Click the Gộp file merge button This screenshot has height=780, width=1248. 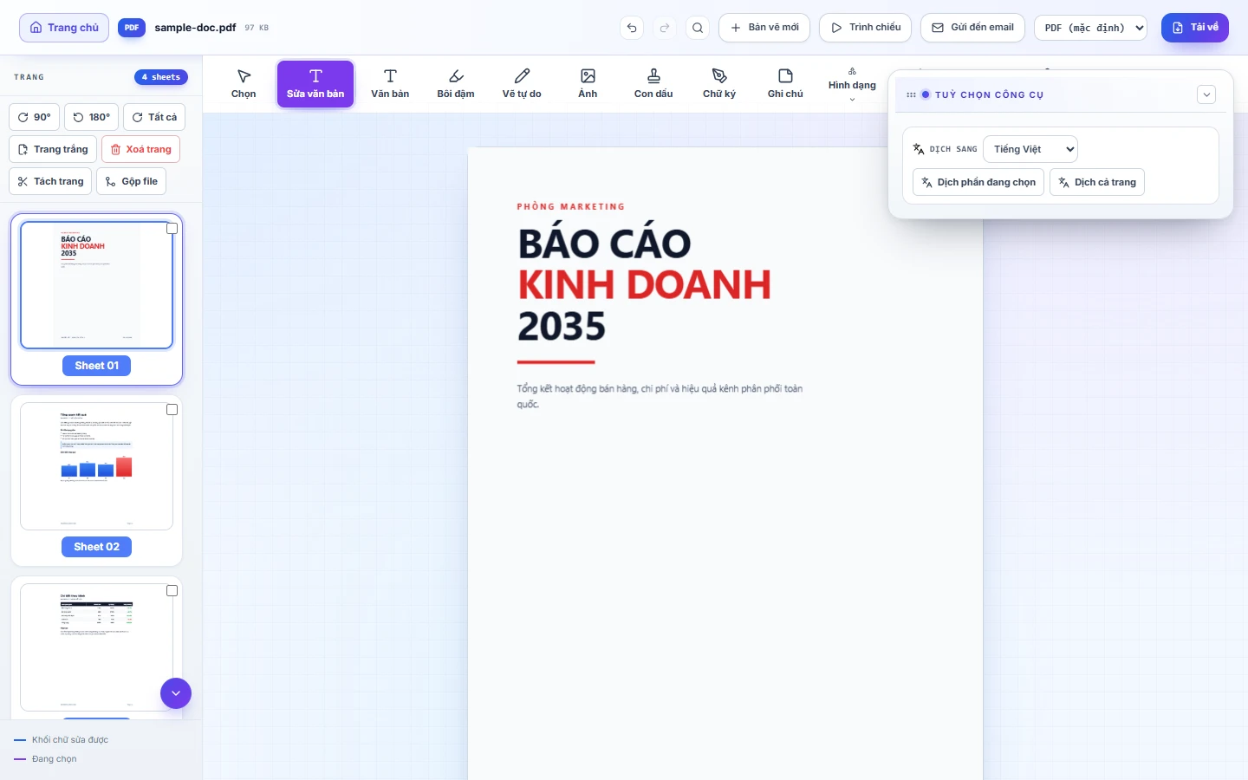132,181
